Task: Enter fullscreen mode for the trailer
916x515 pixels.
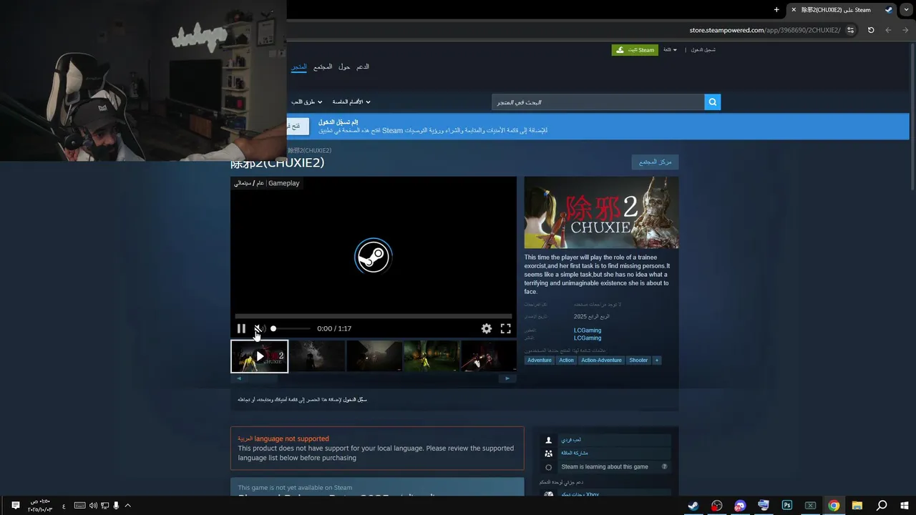Action: pyautogui.click(x=505, y=328)
